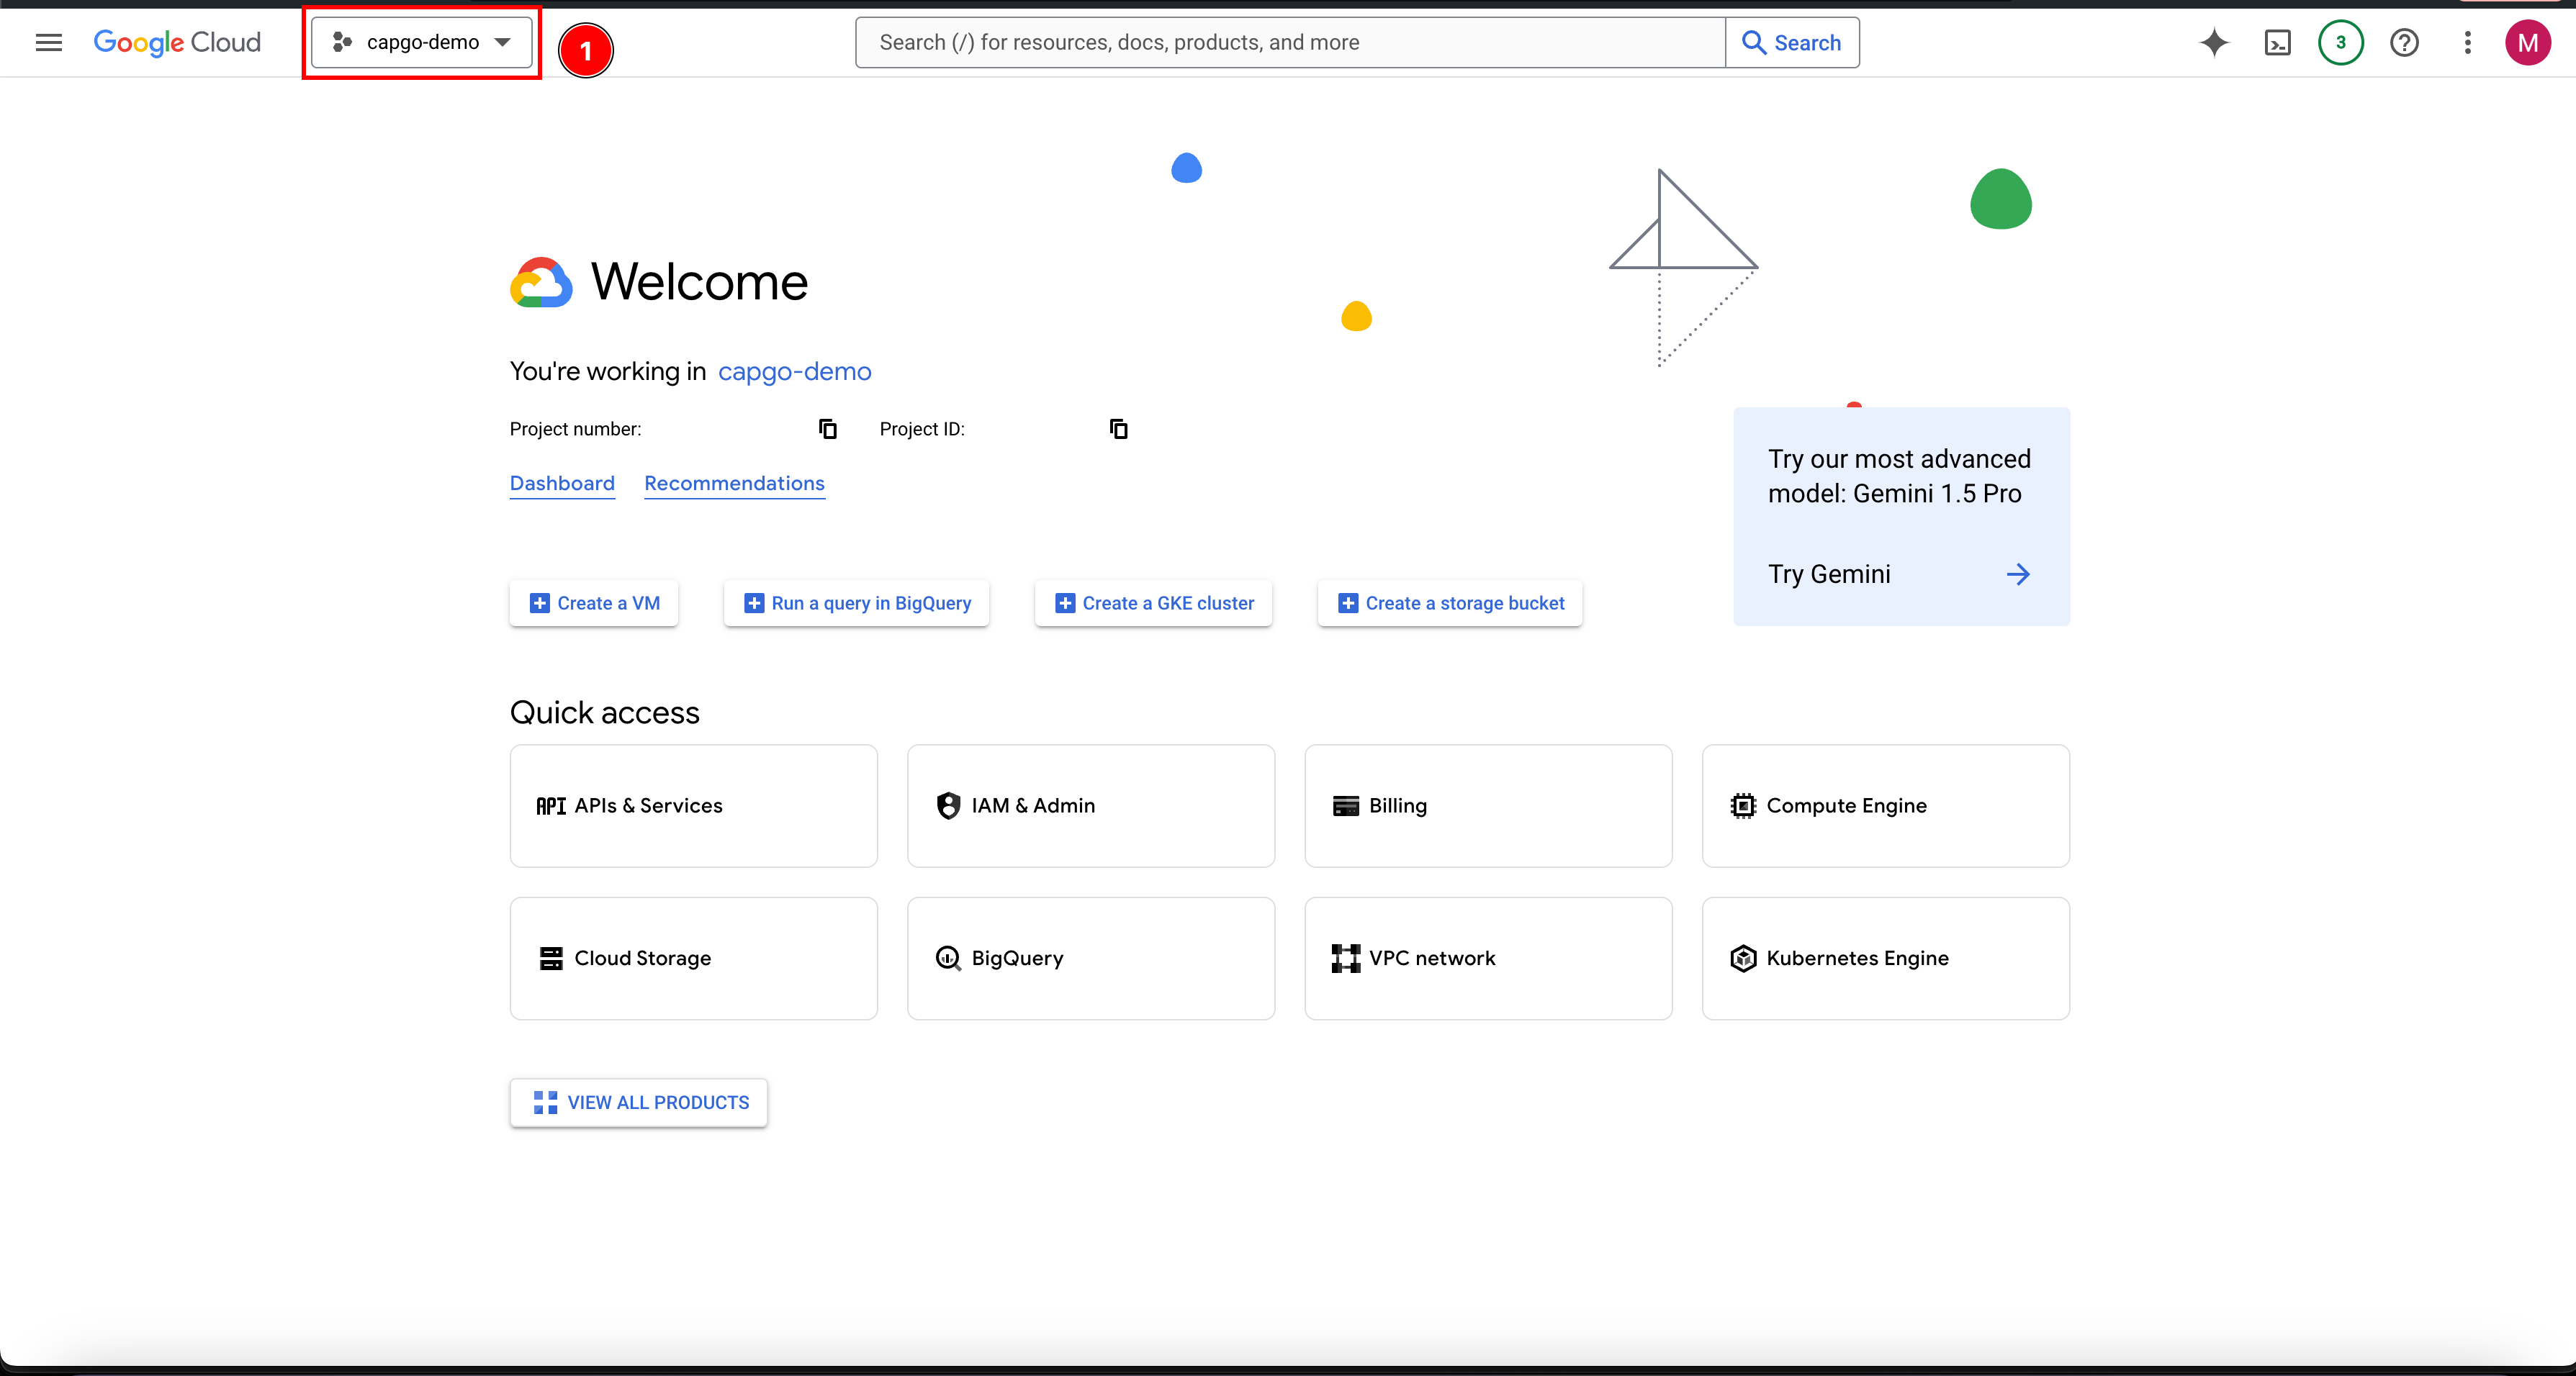Open the help question mark icon
The height and width of the screenshot is (1376, 2576).
click(2404, 42)
